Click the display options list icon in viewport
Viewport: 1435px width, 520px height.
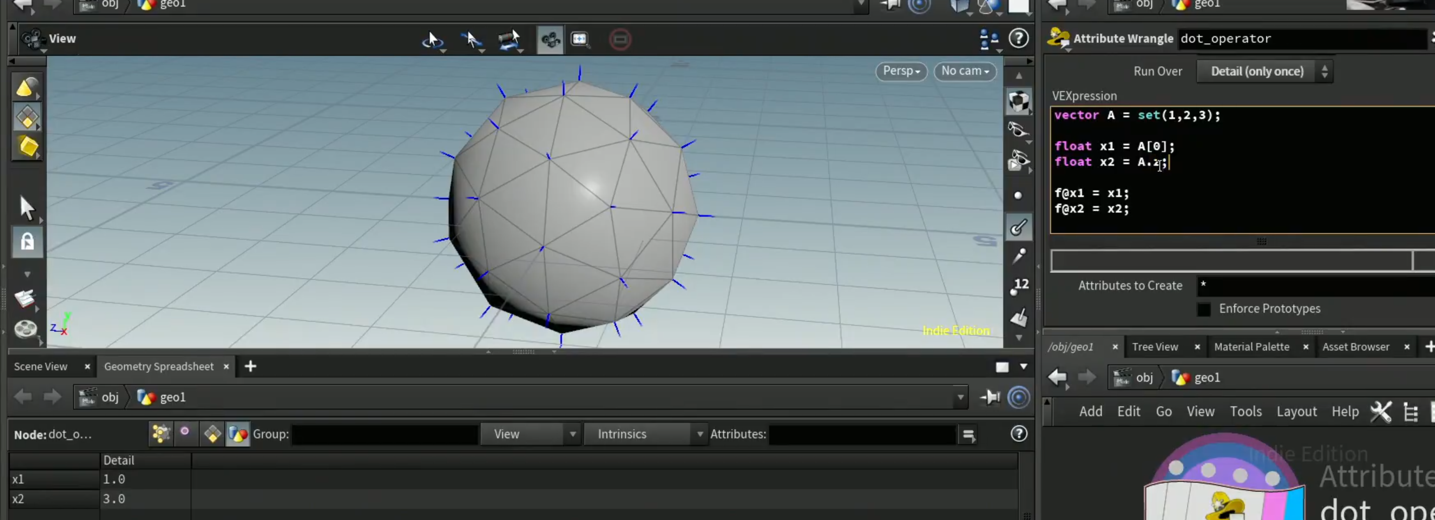(989, 39)
